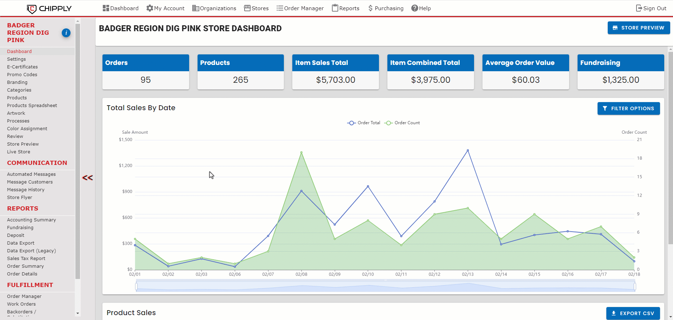Open Message History in the sidebar
Image resolution: width=673 pixels, height=320 pixels.
coord(26,189)
